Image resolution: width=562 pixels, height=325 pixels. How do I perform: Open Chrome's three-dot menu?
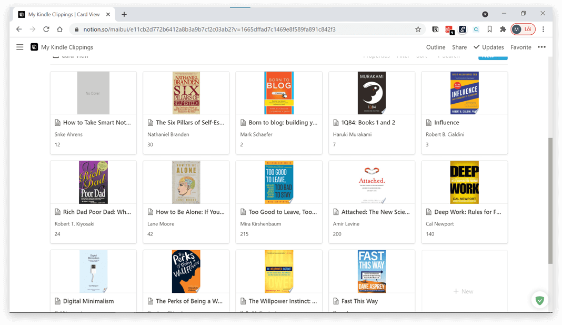point(543,29)
